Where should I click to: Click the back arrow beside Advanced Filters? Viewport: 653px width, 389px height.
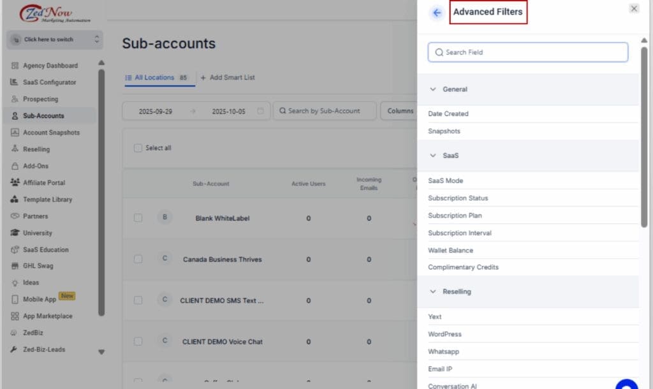437,13
